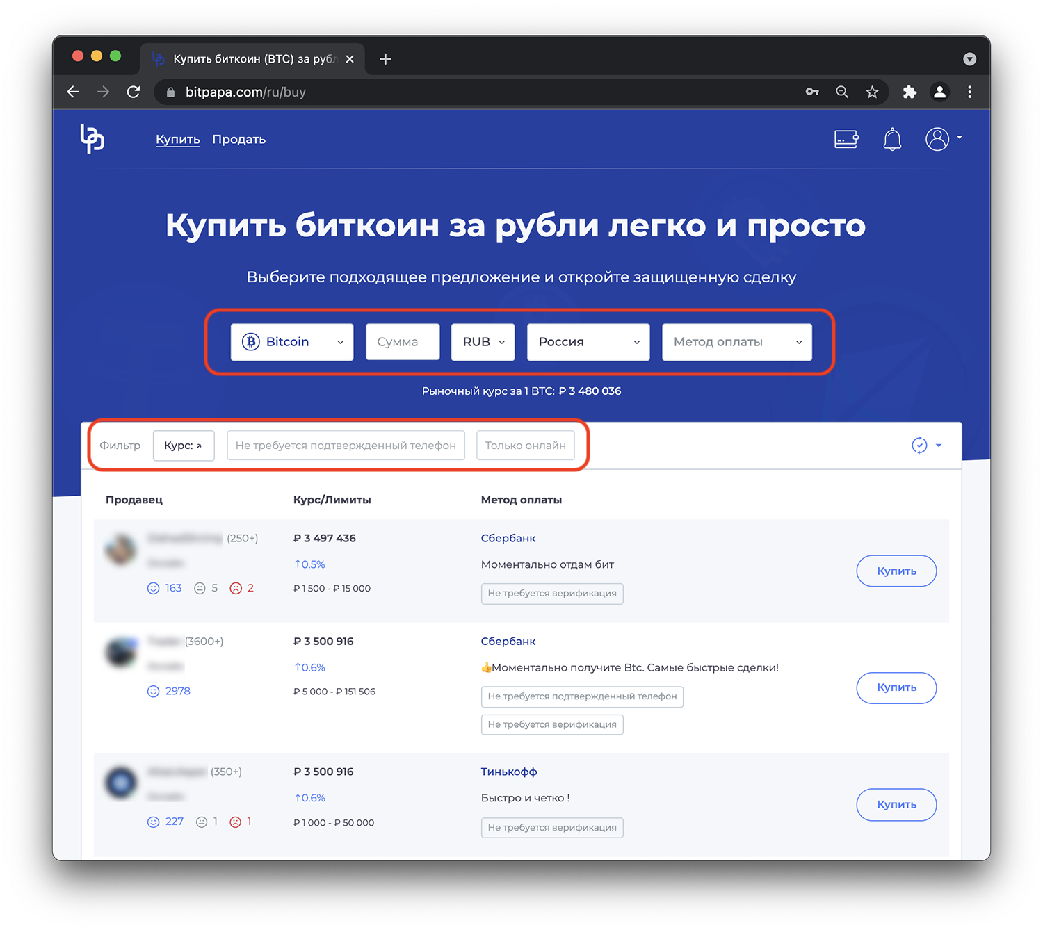Click the neutral feedback face with 5
Screen dimensions: 1043x930
pos(200,588)
